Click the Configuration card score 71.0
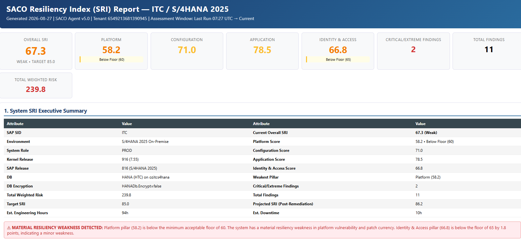The height and width of the screenshot is (239, 521). click(187, 50)
